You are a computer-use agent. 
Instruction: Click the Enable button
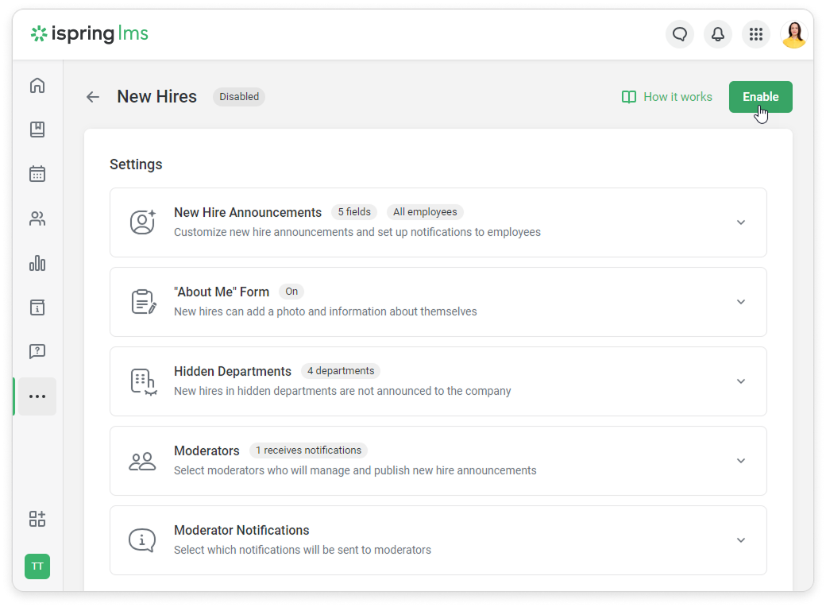760,97
